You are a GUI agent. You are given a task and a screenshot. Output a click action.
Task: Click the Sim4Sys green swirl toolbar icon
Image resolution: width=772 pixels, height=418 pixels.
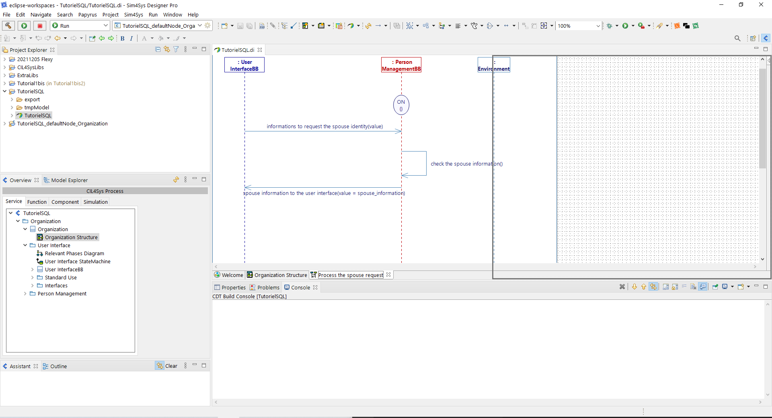tap(351, 26)
